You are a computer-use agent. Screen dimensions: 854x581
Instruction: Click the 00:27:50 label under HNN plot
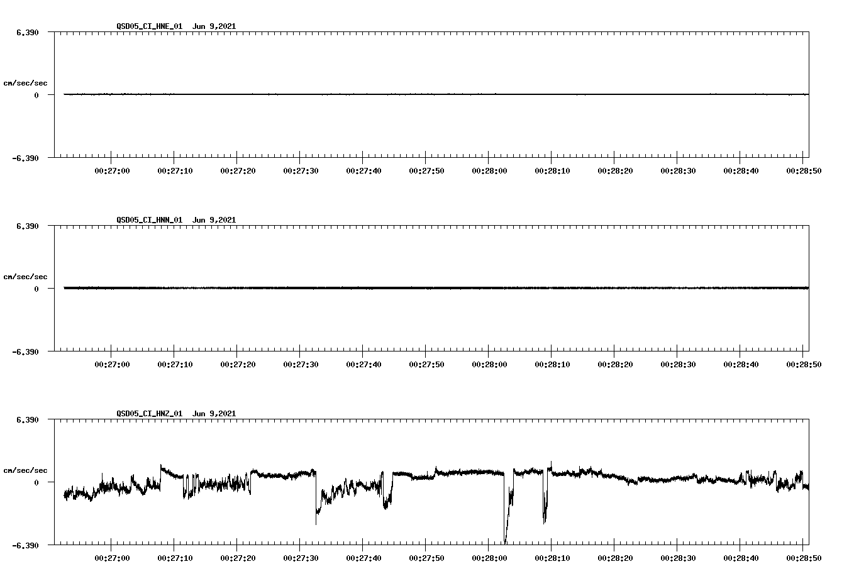[x=426, y=364]
